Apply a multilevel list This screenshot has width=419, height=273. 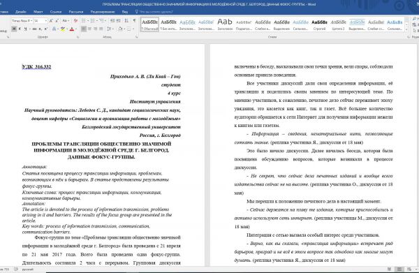pyautogui.click(x=101, y=20)
